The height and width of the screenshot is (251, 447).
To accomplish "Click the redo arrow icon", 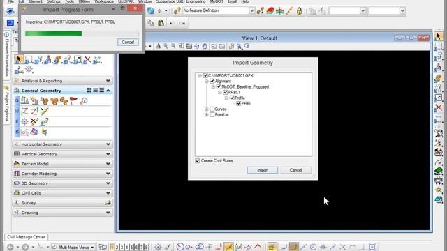I will click(182, 23).
